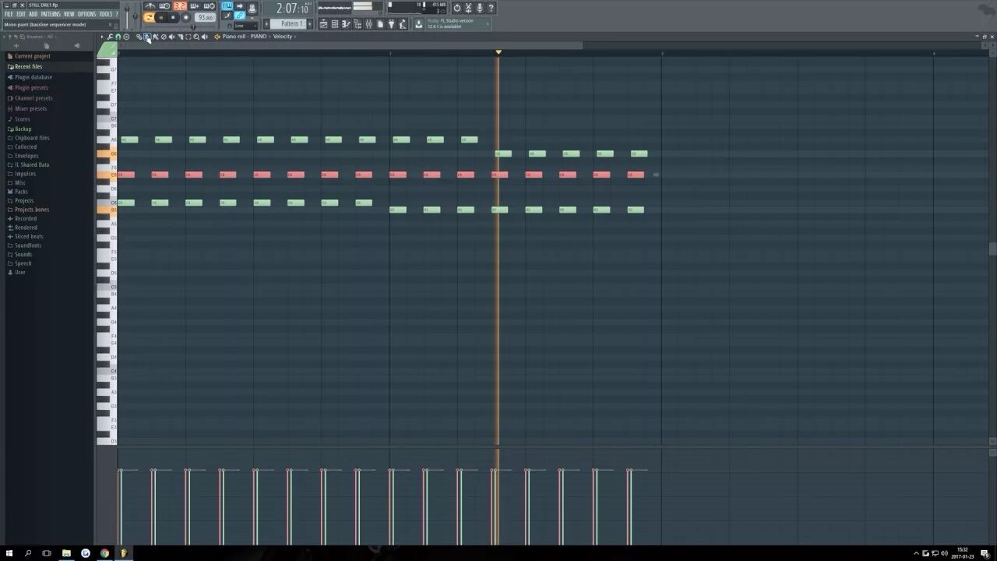Open File Explorer from the taskbar
Viewport: 997px width, 561px height.
pos(66,553)
